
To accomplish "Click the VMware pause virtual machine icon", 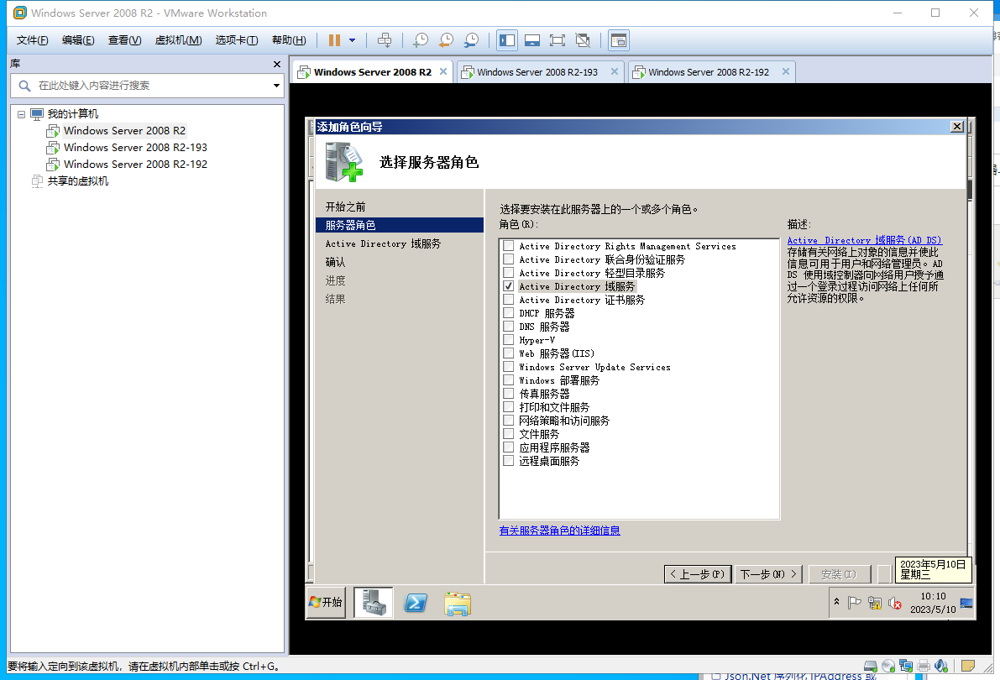I will pos(334,40).
